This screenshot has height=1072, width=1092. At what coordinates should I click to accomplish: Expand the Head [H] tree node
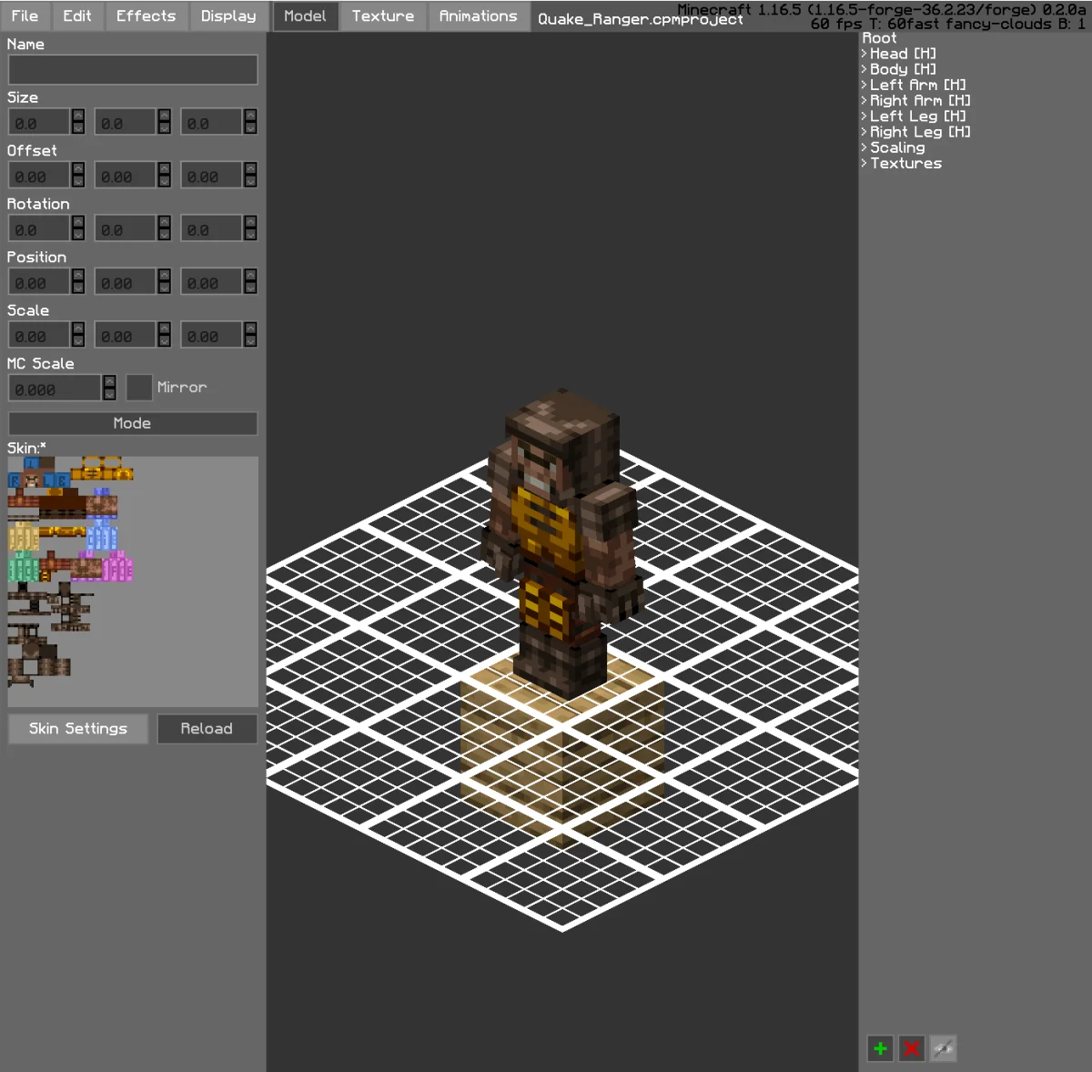pos(864,54)
